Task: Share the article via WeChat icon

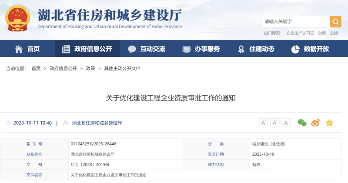Action: pos(302,123)
